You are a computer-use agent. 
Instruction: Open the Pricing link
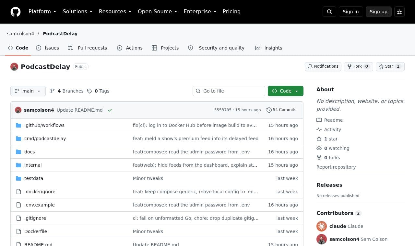tap(231, 12)
